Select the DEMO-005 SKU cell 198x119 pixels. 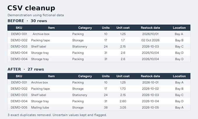coord(19,108)
